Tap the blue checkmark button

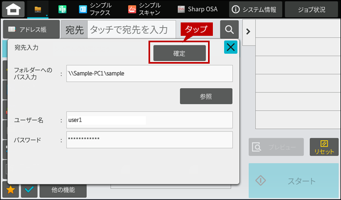(x=29, y=190)
